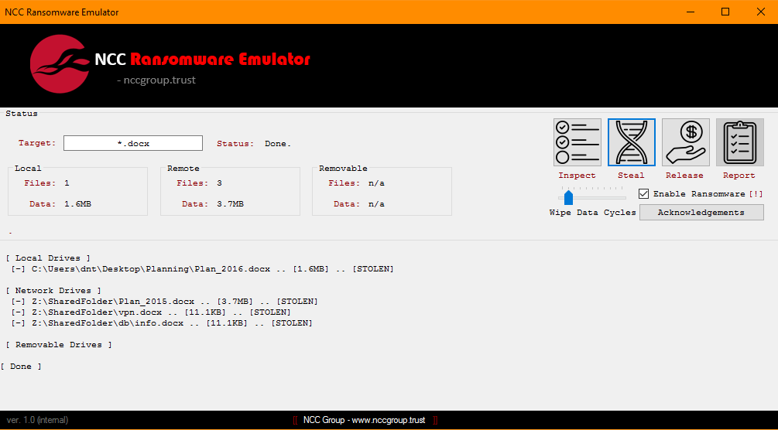Screen dimensions: 778x430
Task: Visit the www.nccgroup.trust footer link
Action: [387, 420]
